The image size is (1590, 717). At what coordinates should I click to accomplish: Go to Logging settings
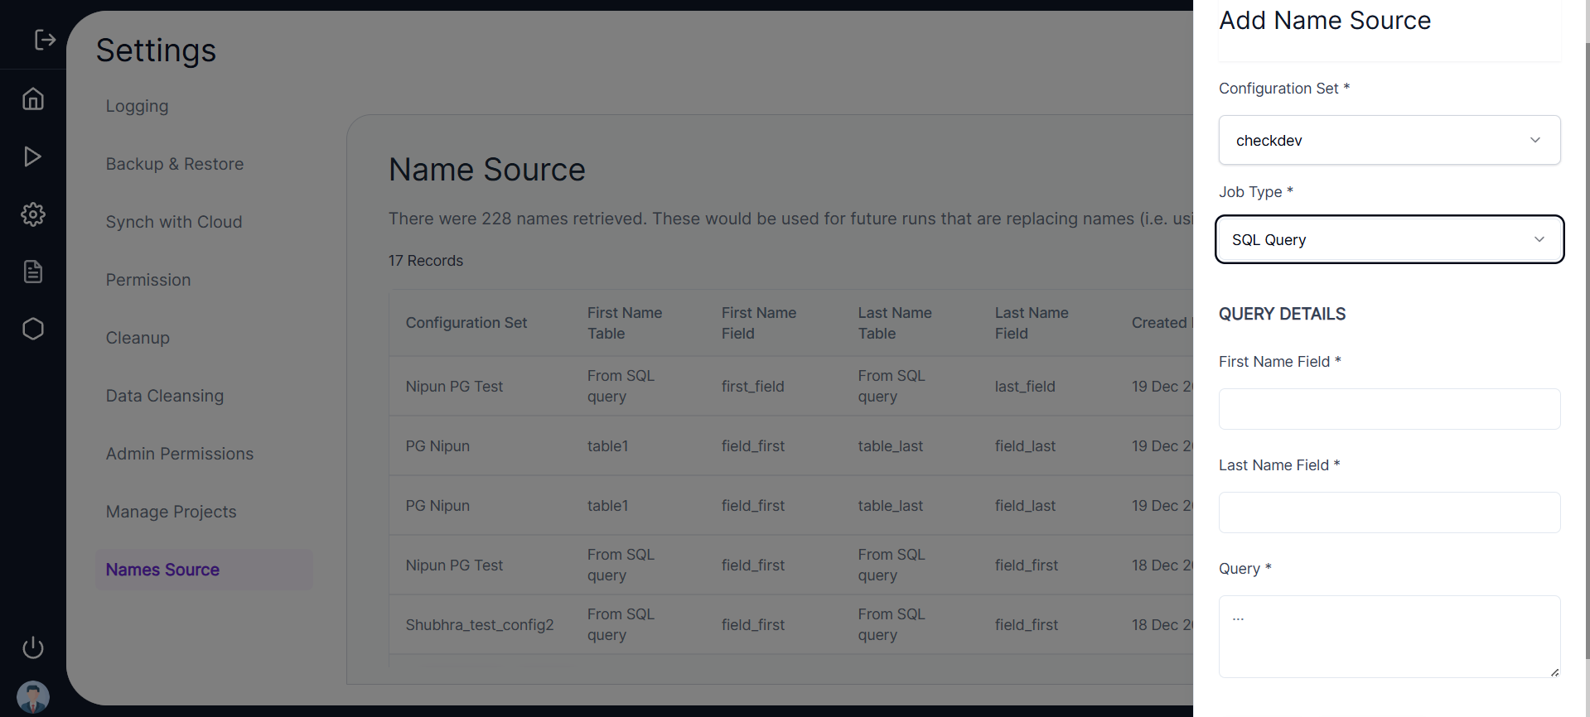[x=138, y=106]
